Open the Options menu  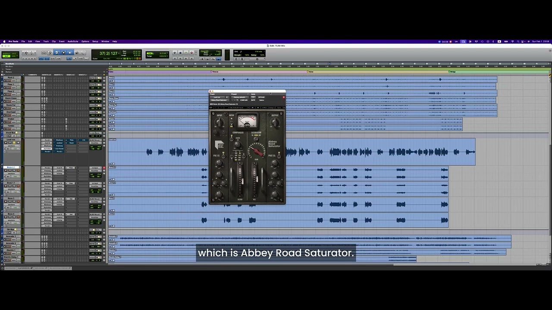[x=85, y=41]
